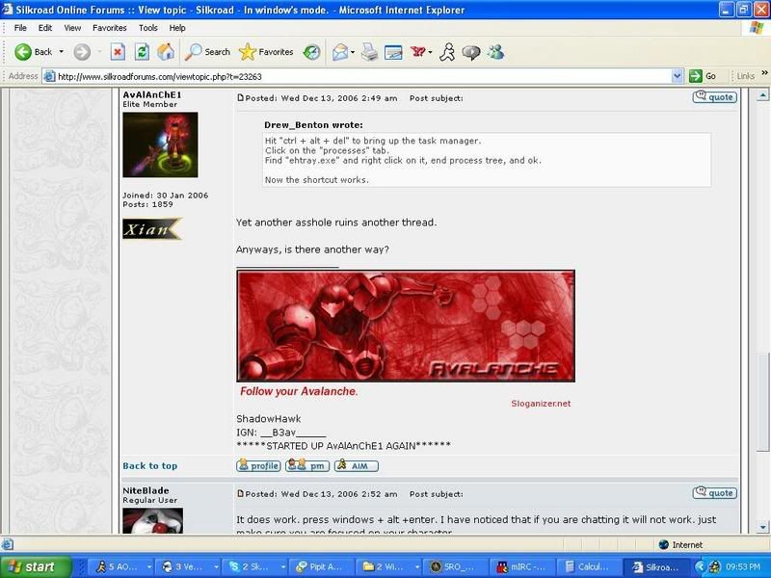Image resolution: width=771 pixels, height=578 pixels.
Task: Open the Search toolbar button
Action: click(208, 52)
